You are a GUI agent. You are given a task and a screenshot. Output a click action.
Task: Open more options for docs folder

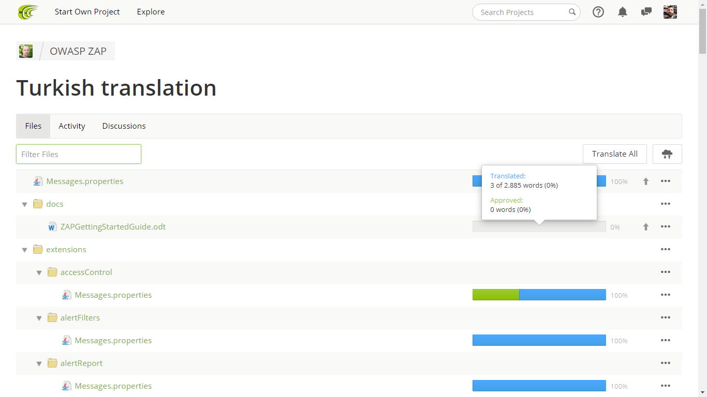click(666, 204)
